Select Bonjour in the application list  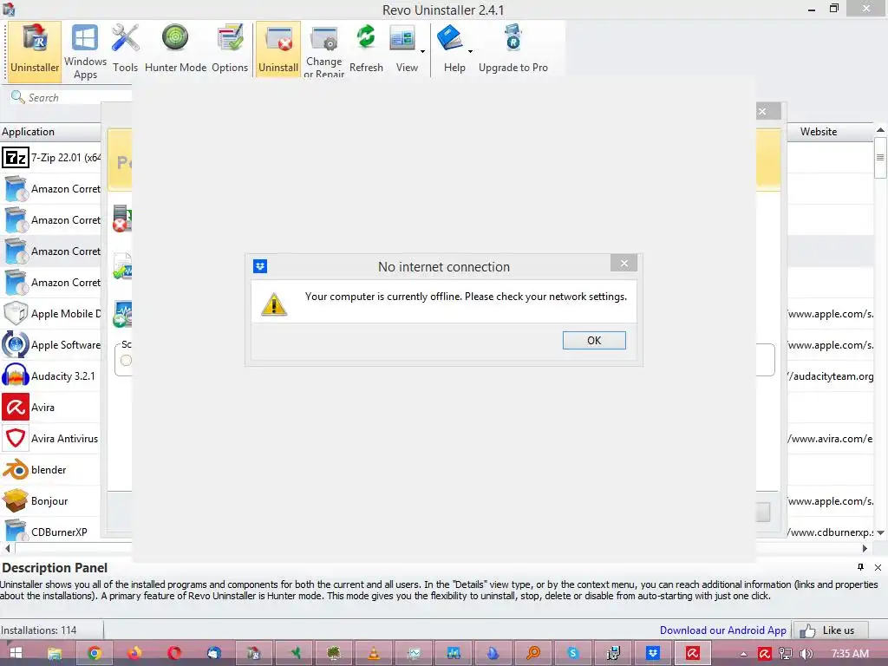(51, 500)
